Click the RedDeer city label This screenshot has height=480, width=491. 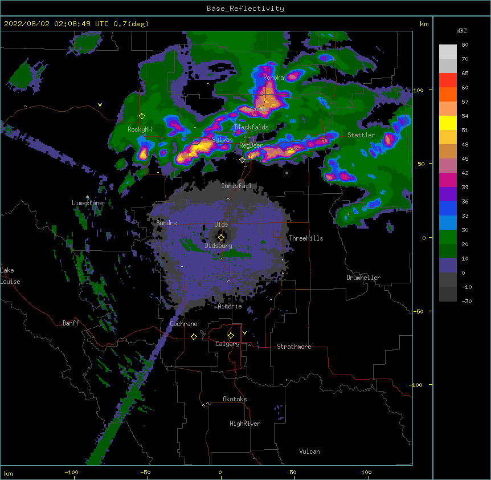click(x=251, y=145)
